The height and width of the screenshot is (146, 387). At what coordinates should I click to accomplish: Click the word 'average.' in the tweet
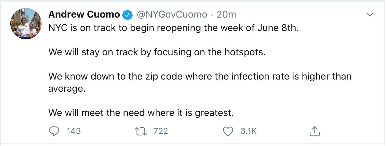[x=67, y=88]
